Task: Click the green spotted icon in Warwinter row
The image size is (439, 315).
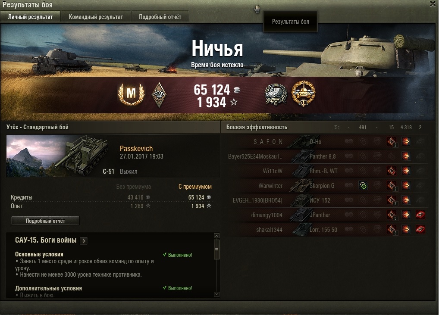Action: tap(363, 185)
